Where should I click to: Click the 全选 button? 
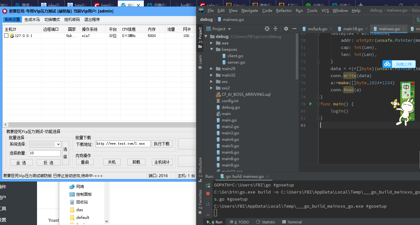[x=21, y=163]
